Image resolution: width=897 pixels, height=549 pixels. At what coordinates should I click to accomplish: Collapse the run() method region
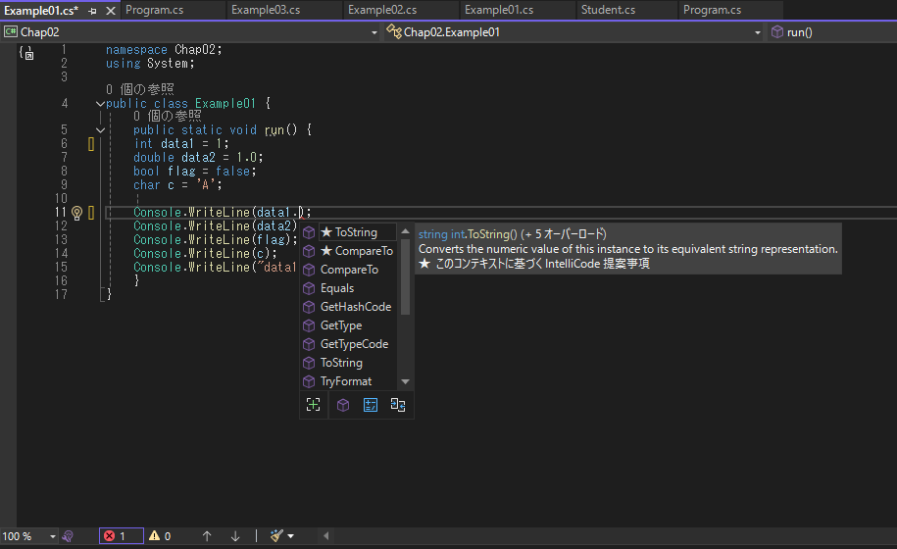pyautogui.click(x=100, y=130)
